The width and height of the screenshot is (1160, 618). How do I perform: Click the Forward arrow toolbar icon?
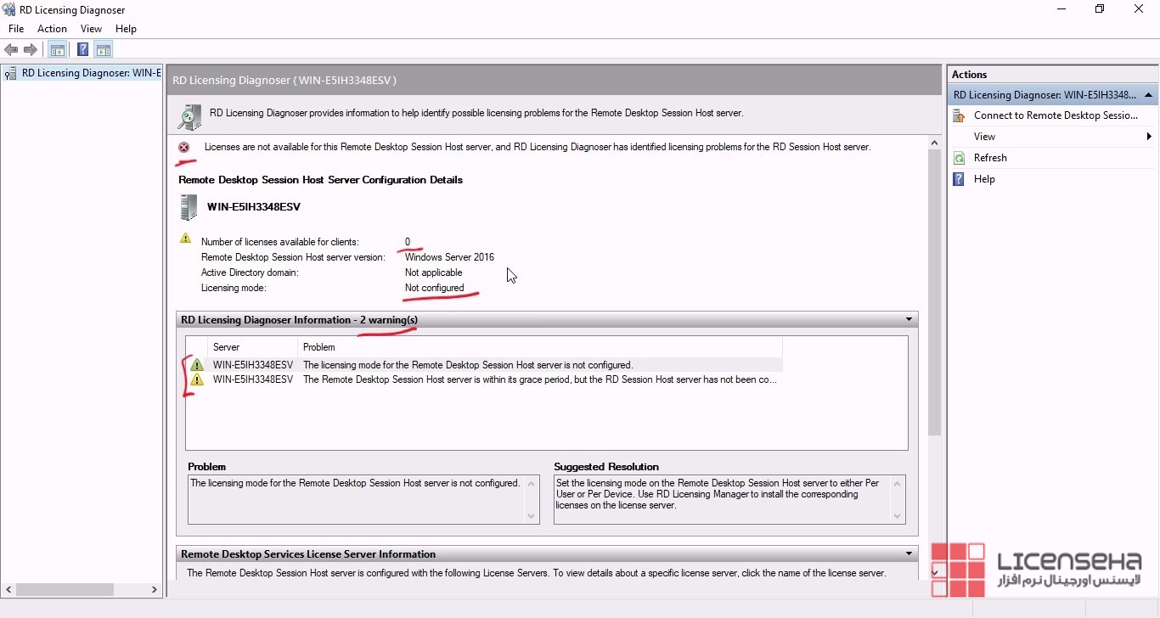coord(31,50)
